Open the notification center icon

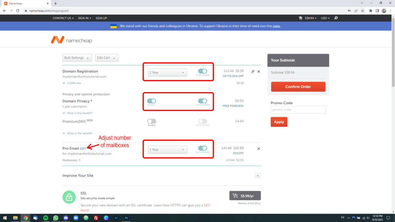388,218
